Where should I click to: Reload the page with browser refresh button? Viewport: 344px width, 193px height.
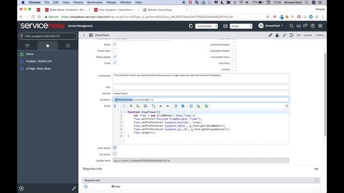33,17
